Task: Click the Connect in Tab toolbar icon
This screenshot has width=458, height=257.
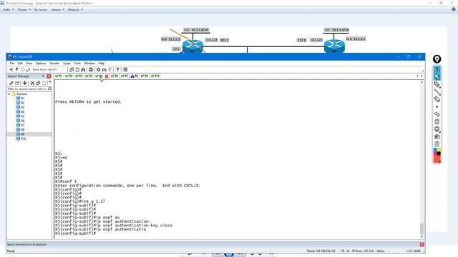Action: point(22,70)
